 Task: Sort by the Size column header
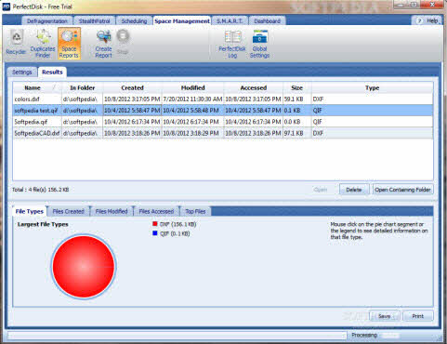[296, 87]
